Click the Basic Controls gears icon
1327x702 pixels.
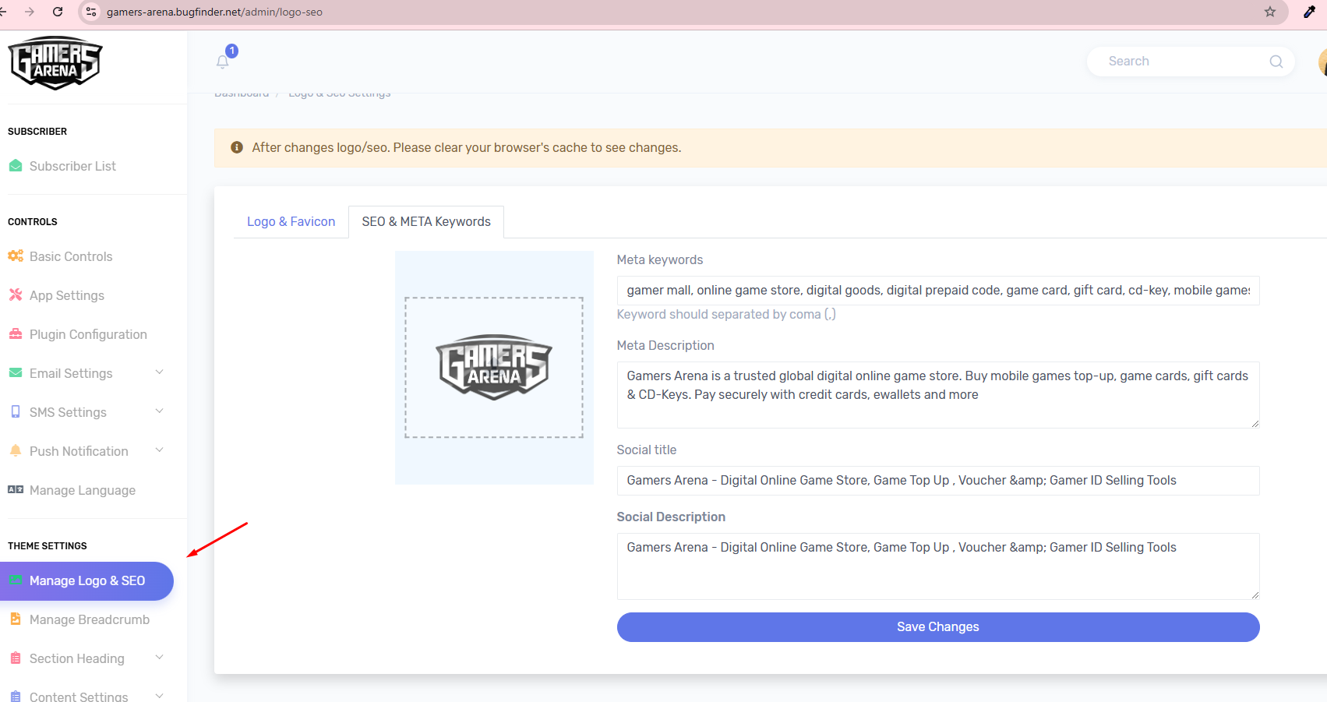[16, 256]
